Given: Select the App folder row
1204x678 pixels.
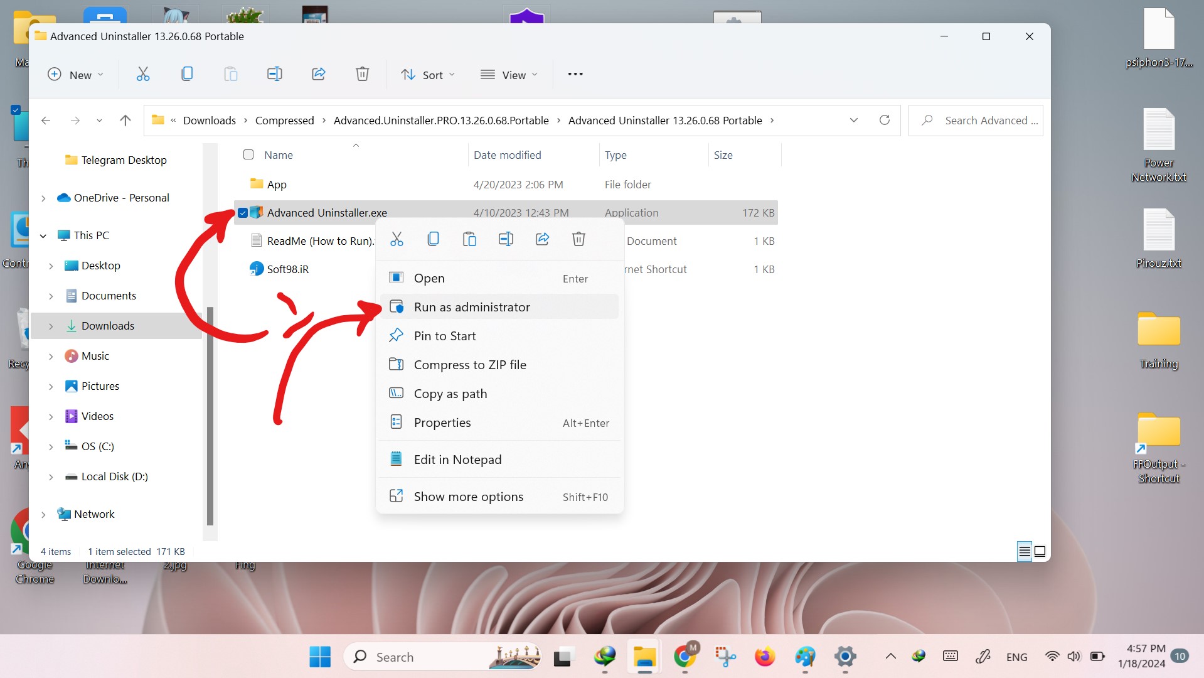Looking at the screenshot, I should pos(506,185).
